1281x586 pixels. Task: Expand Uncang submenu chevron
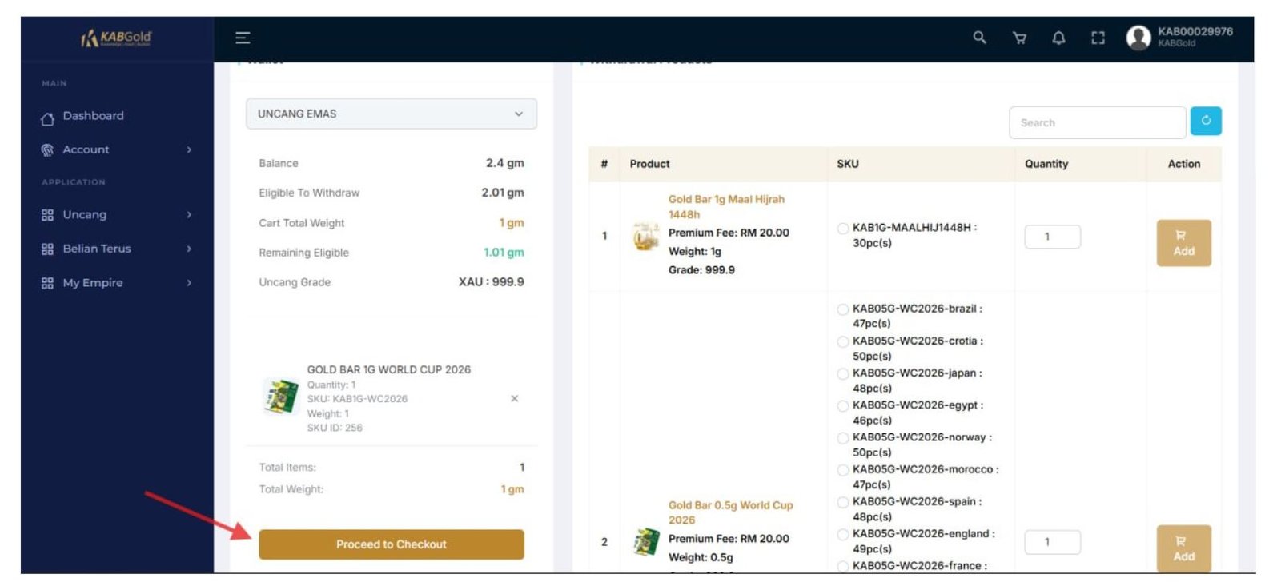click(x=189, y=215)
